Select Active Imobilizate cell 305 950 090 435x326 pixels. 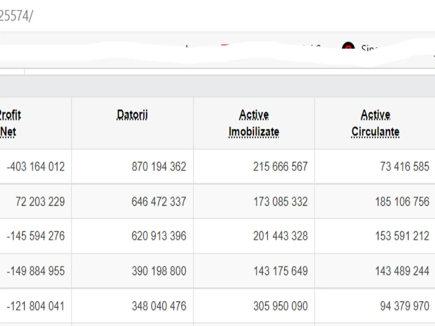coord(280,306)
